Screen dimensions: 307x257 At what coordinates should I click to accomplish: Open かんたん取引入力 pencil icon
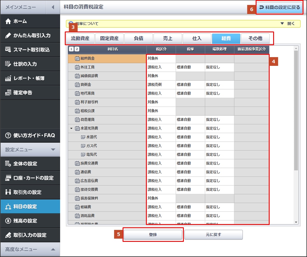tap(8, 36)
